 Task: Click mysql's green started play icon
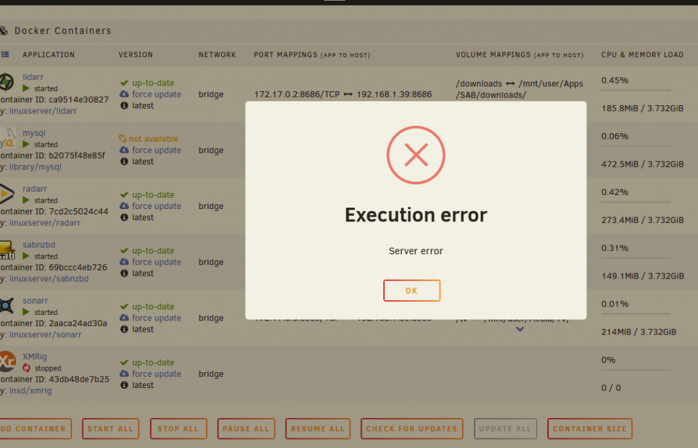(26, 144)
